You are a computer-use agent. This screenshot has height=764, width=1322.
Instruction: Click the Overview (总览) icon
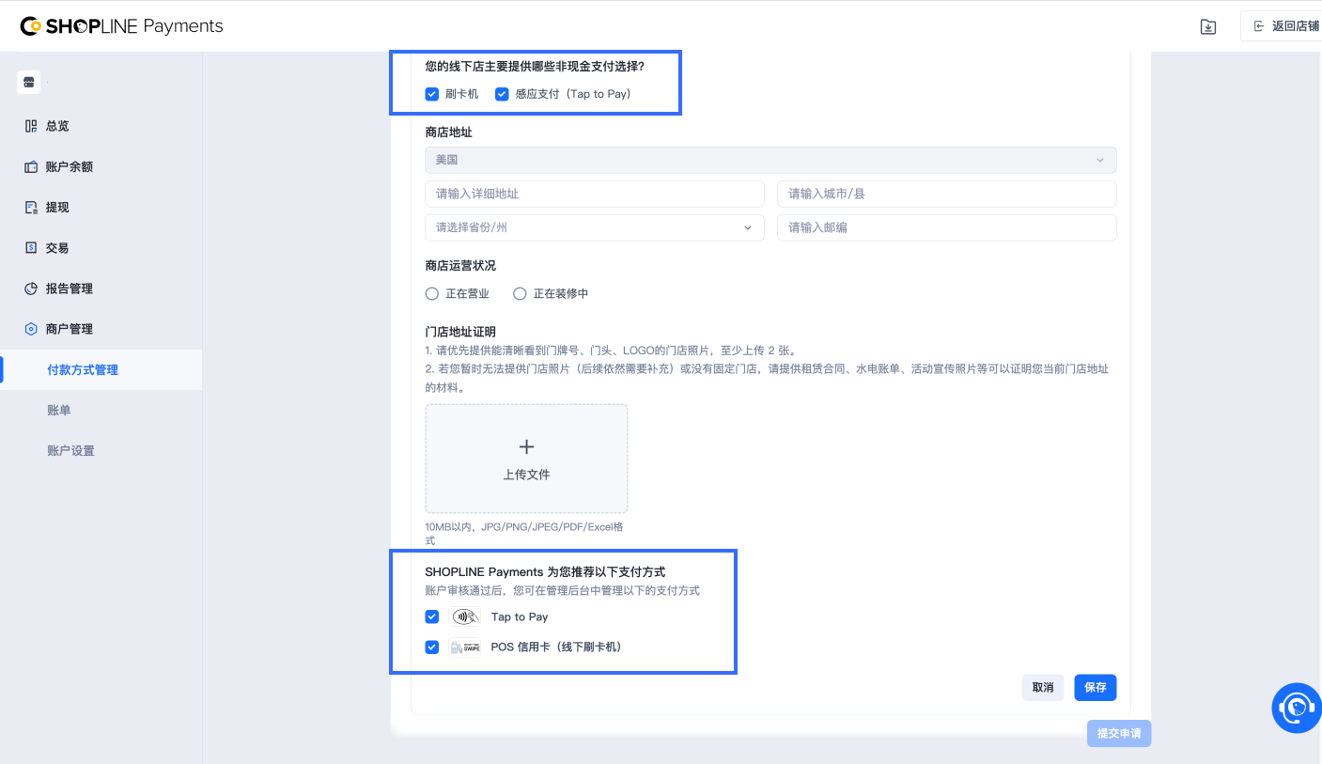coord(31,126)
